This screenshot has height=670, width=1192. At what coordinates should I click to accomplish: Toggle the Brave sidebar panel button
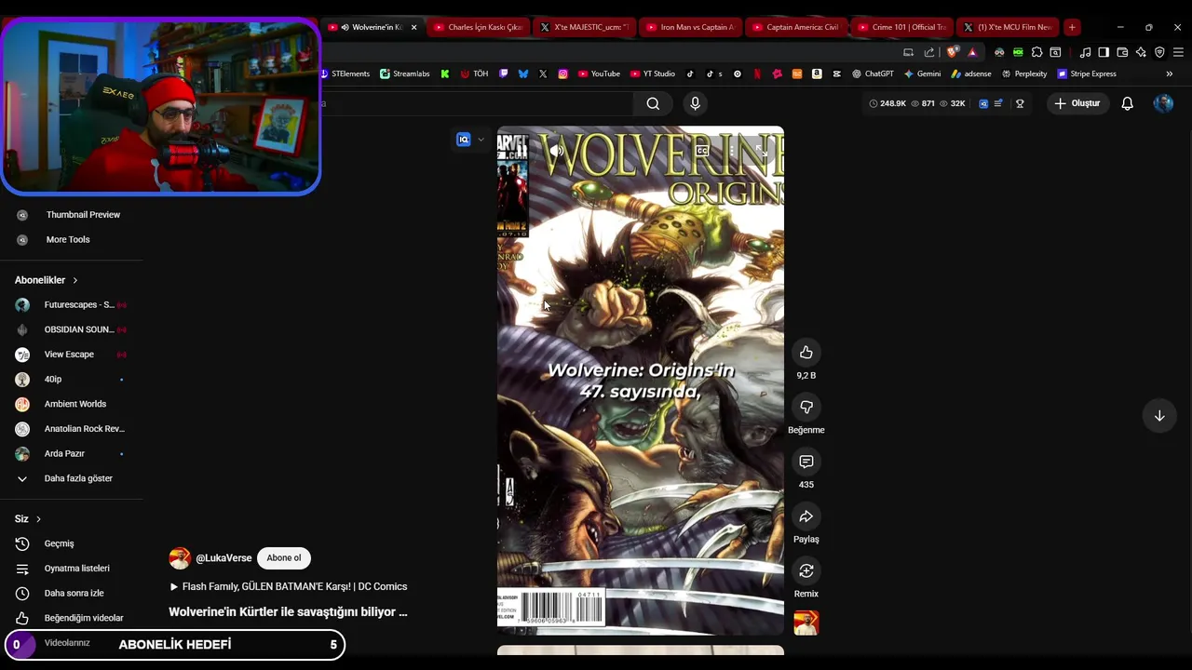1104,52
